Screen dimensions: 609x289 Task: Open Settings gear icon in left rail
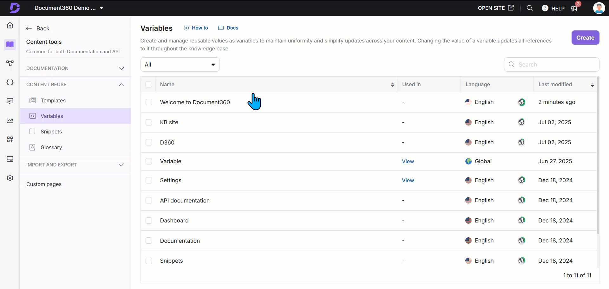tap(10, 178)
